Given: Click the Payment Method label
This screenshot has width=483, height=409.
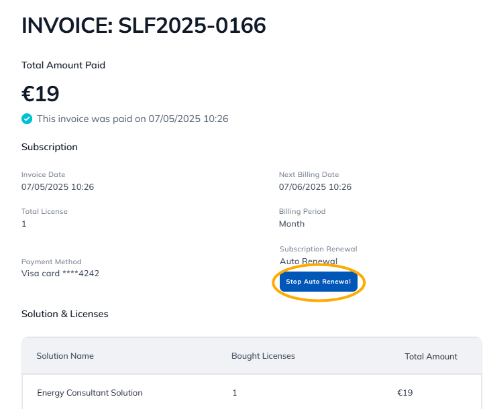Looking at the screenshot, I should point(51,261).
